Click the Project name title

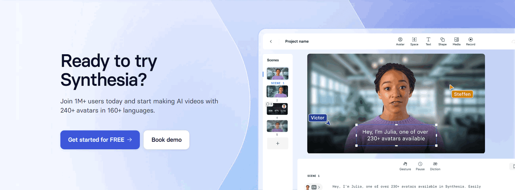click(x=297, y=41)
